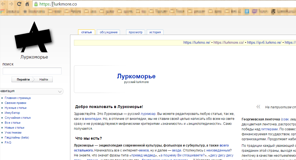Open the луркмоар link in welcome text
The height and width of the screenshot is (160, 296).
coord(148,114)
